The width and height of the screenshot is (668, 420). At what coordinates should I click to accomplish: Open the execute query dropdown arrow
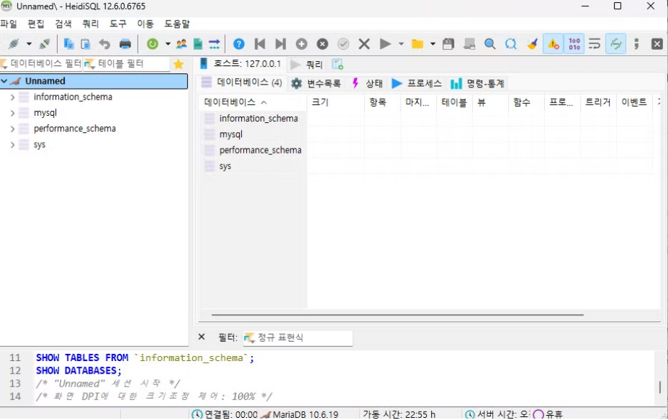point(401,44)
